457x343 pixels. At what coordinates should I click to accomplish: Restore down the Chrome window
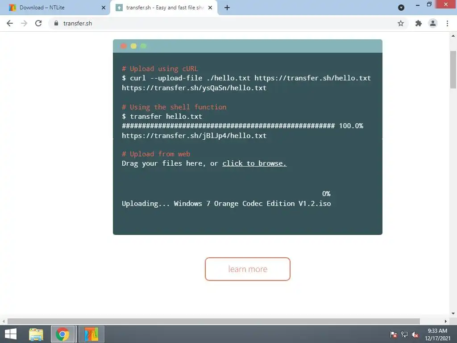429,4
